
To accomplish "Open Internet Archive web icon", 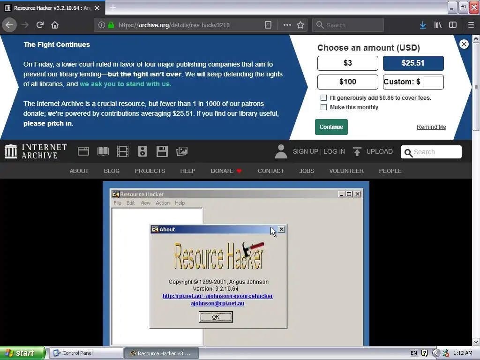I will [x=83, y=151].
